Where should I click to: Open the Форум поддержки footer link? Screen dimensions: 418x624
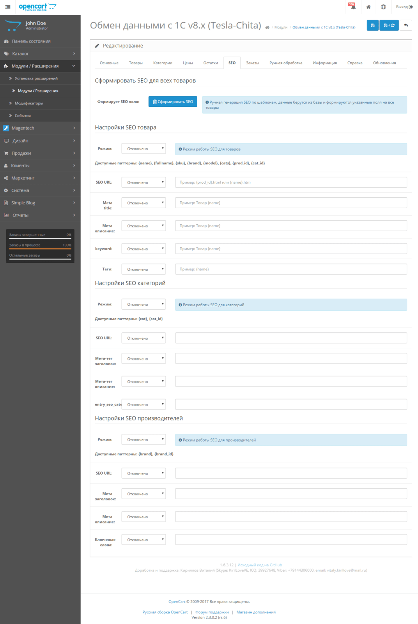[x=212, y=612]
